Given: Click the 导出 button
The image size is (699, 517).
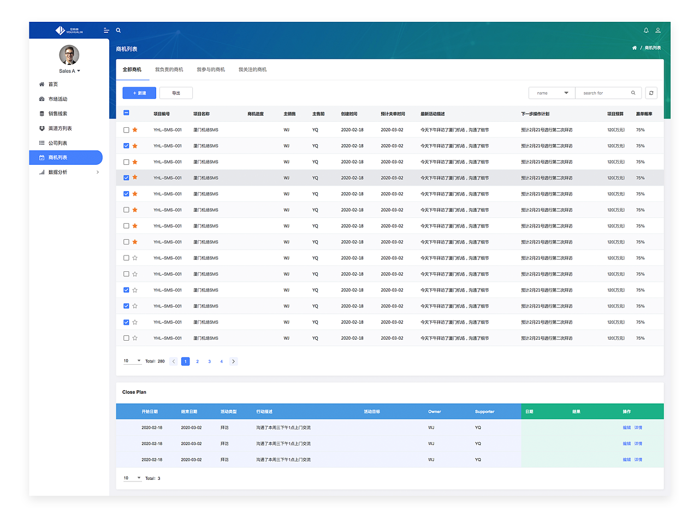Looking at the screenshot, I should pos(176,93).
